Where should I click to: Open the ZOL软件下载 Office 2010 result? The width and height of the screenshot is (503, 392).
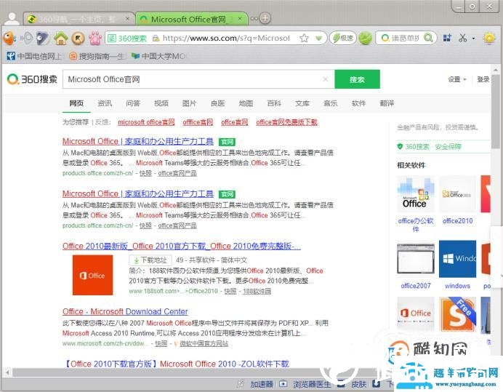pos(177,364)
